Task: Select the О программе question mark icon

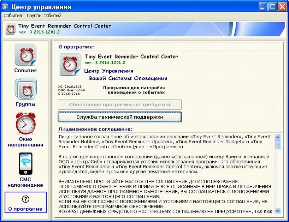Action: coord(26,199)
